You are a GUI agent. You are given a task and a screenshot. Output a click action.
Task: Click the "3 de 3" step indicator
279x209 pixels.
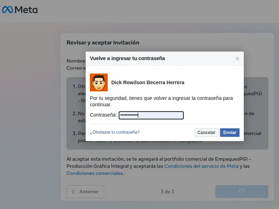click(167, 192)
